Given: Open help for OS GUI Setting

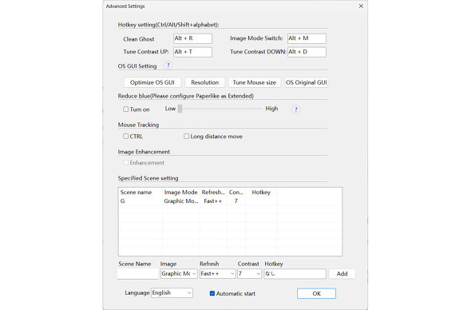Looking at the screenshot, I should pyautogui.click(x=168, y=66).
